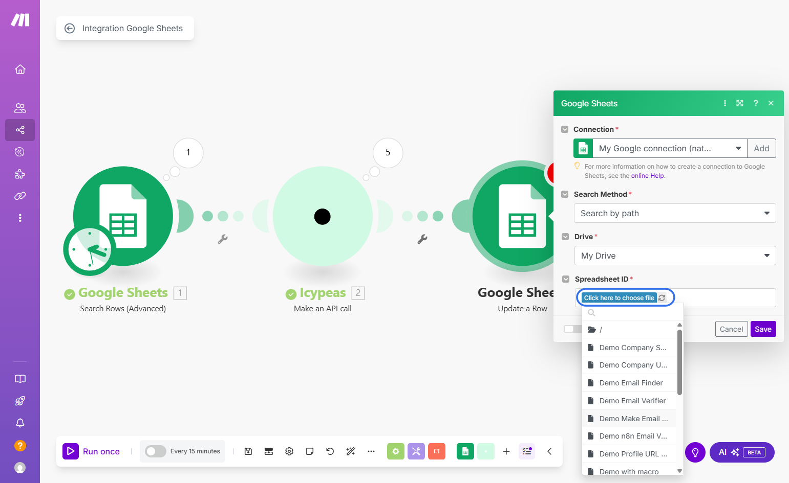This screenshot has height=483, width=789.
Task: Open the scenario inputs tray icon
Action: [269, 451]
